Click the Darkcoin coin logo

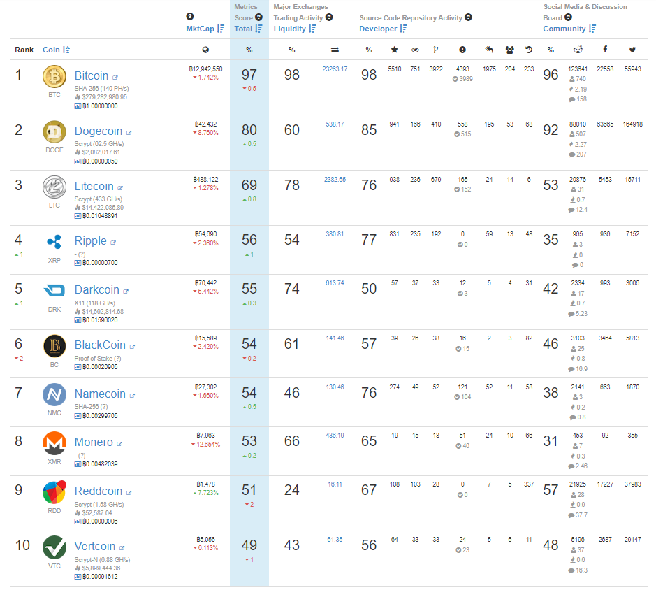[x=54, y=290]
